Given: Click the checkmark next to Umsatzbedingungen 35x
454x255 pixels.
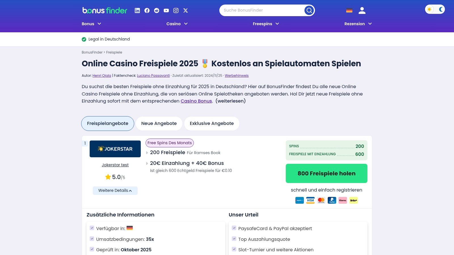Looking at the screenshot, I should [x=92, y=239].
